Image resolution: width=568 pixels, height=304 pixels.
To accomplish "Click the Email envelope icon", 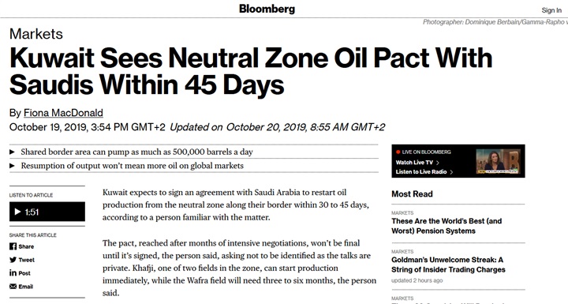I will [13, 286].
